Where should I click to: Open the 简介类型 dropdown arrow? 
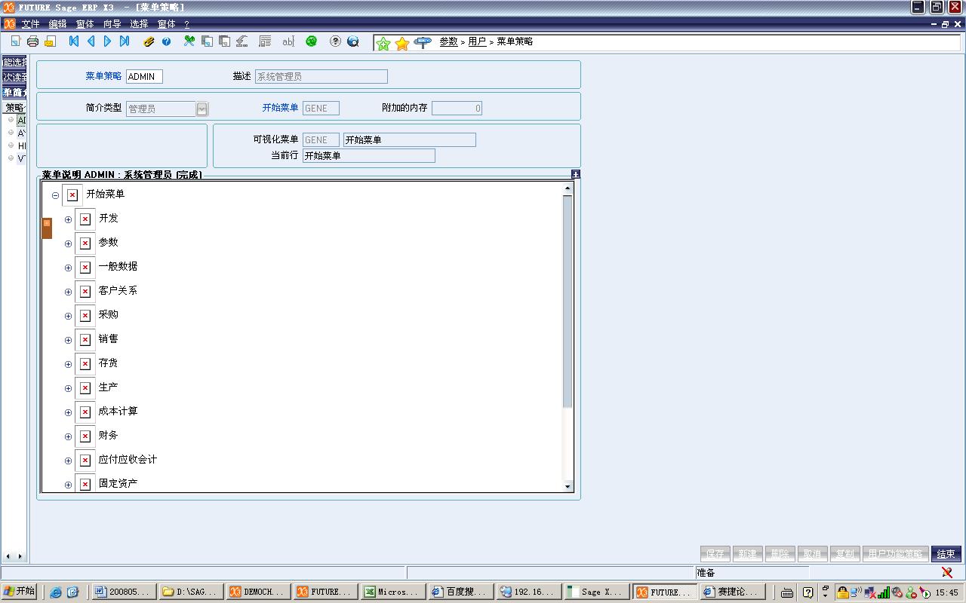[202, 109]
